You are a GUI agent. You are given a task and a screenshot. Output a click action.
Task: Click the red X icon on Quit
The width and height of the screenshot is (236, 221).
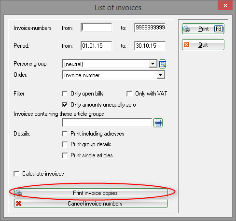click(x=187, y=44)
